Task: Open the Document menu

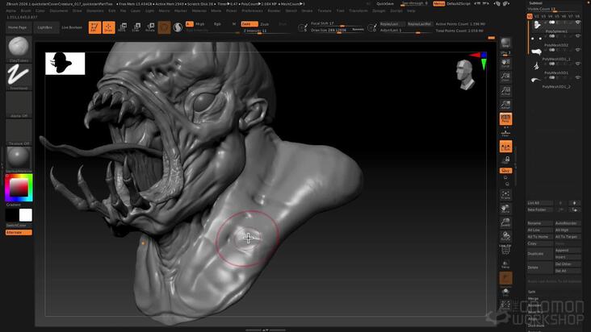Action: click(59, 11)
